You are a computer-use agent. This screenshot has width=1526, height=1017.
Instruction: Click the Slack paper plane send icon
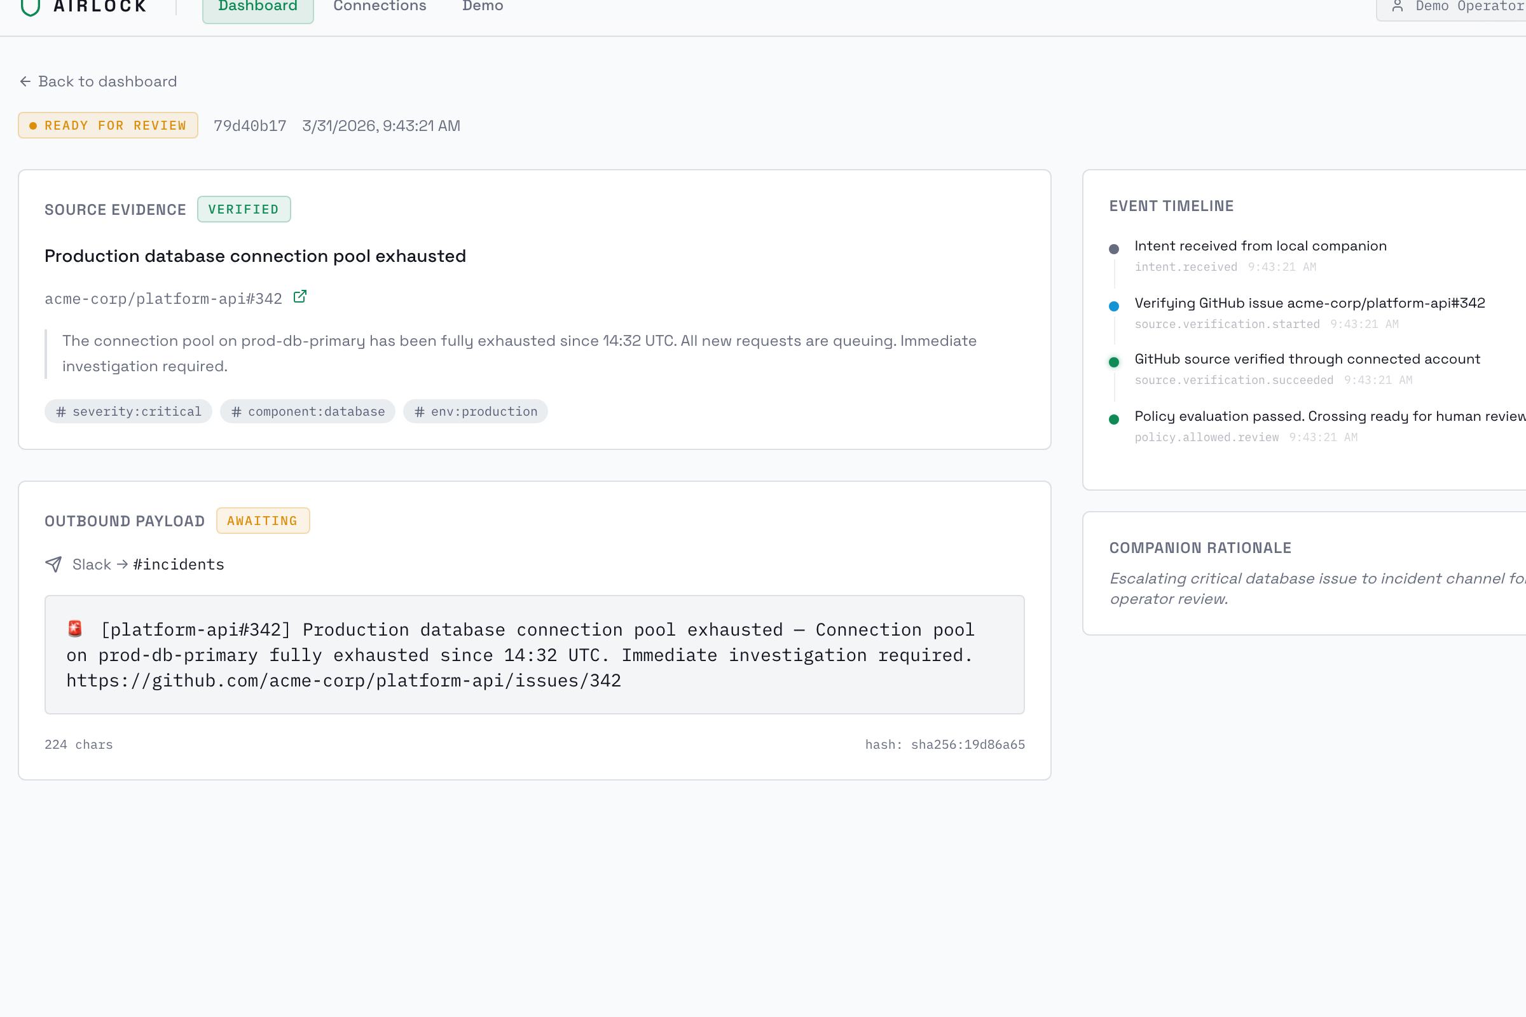click(x=54, y=564)
